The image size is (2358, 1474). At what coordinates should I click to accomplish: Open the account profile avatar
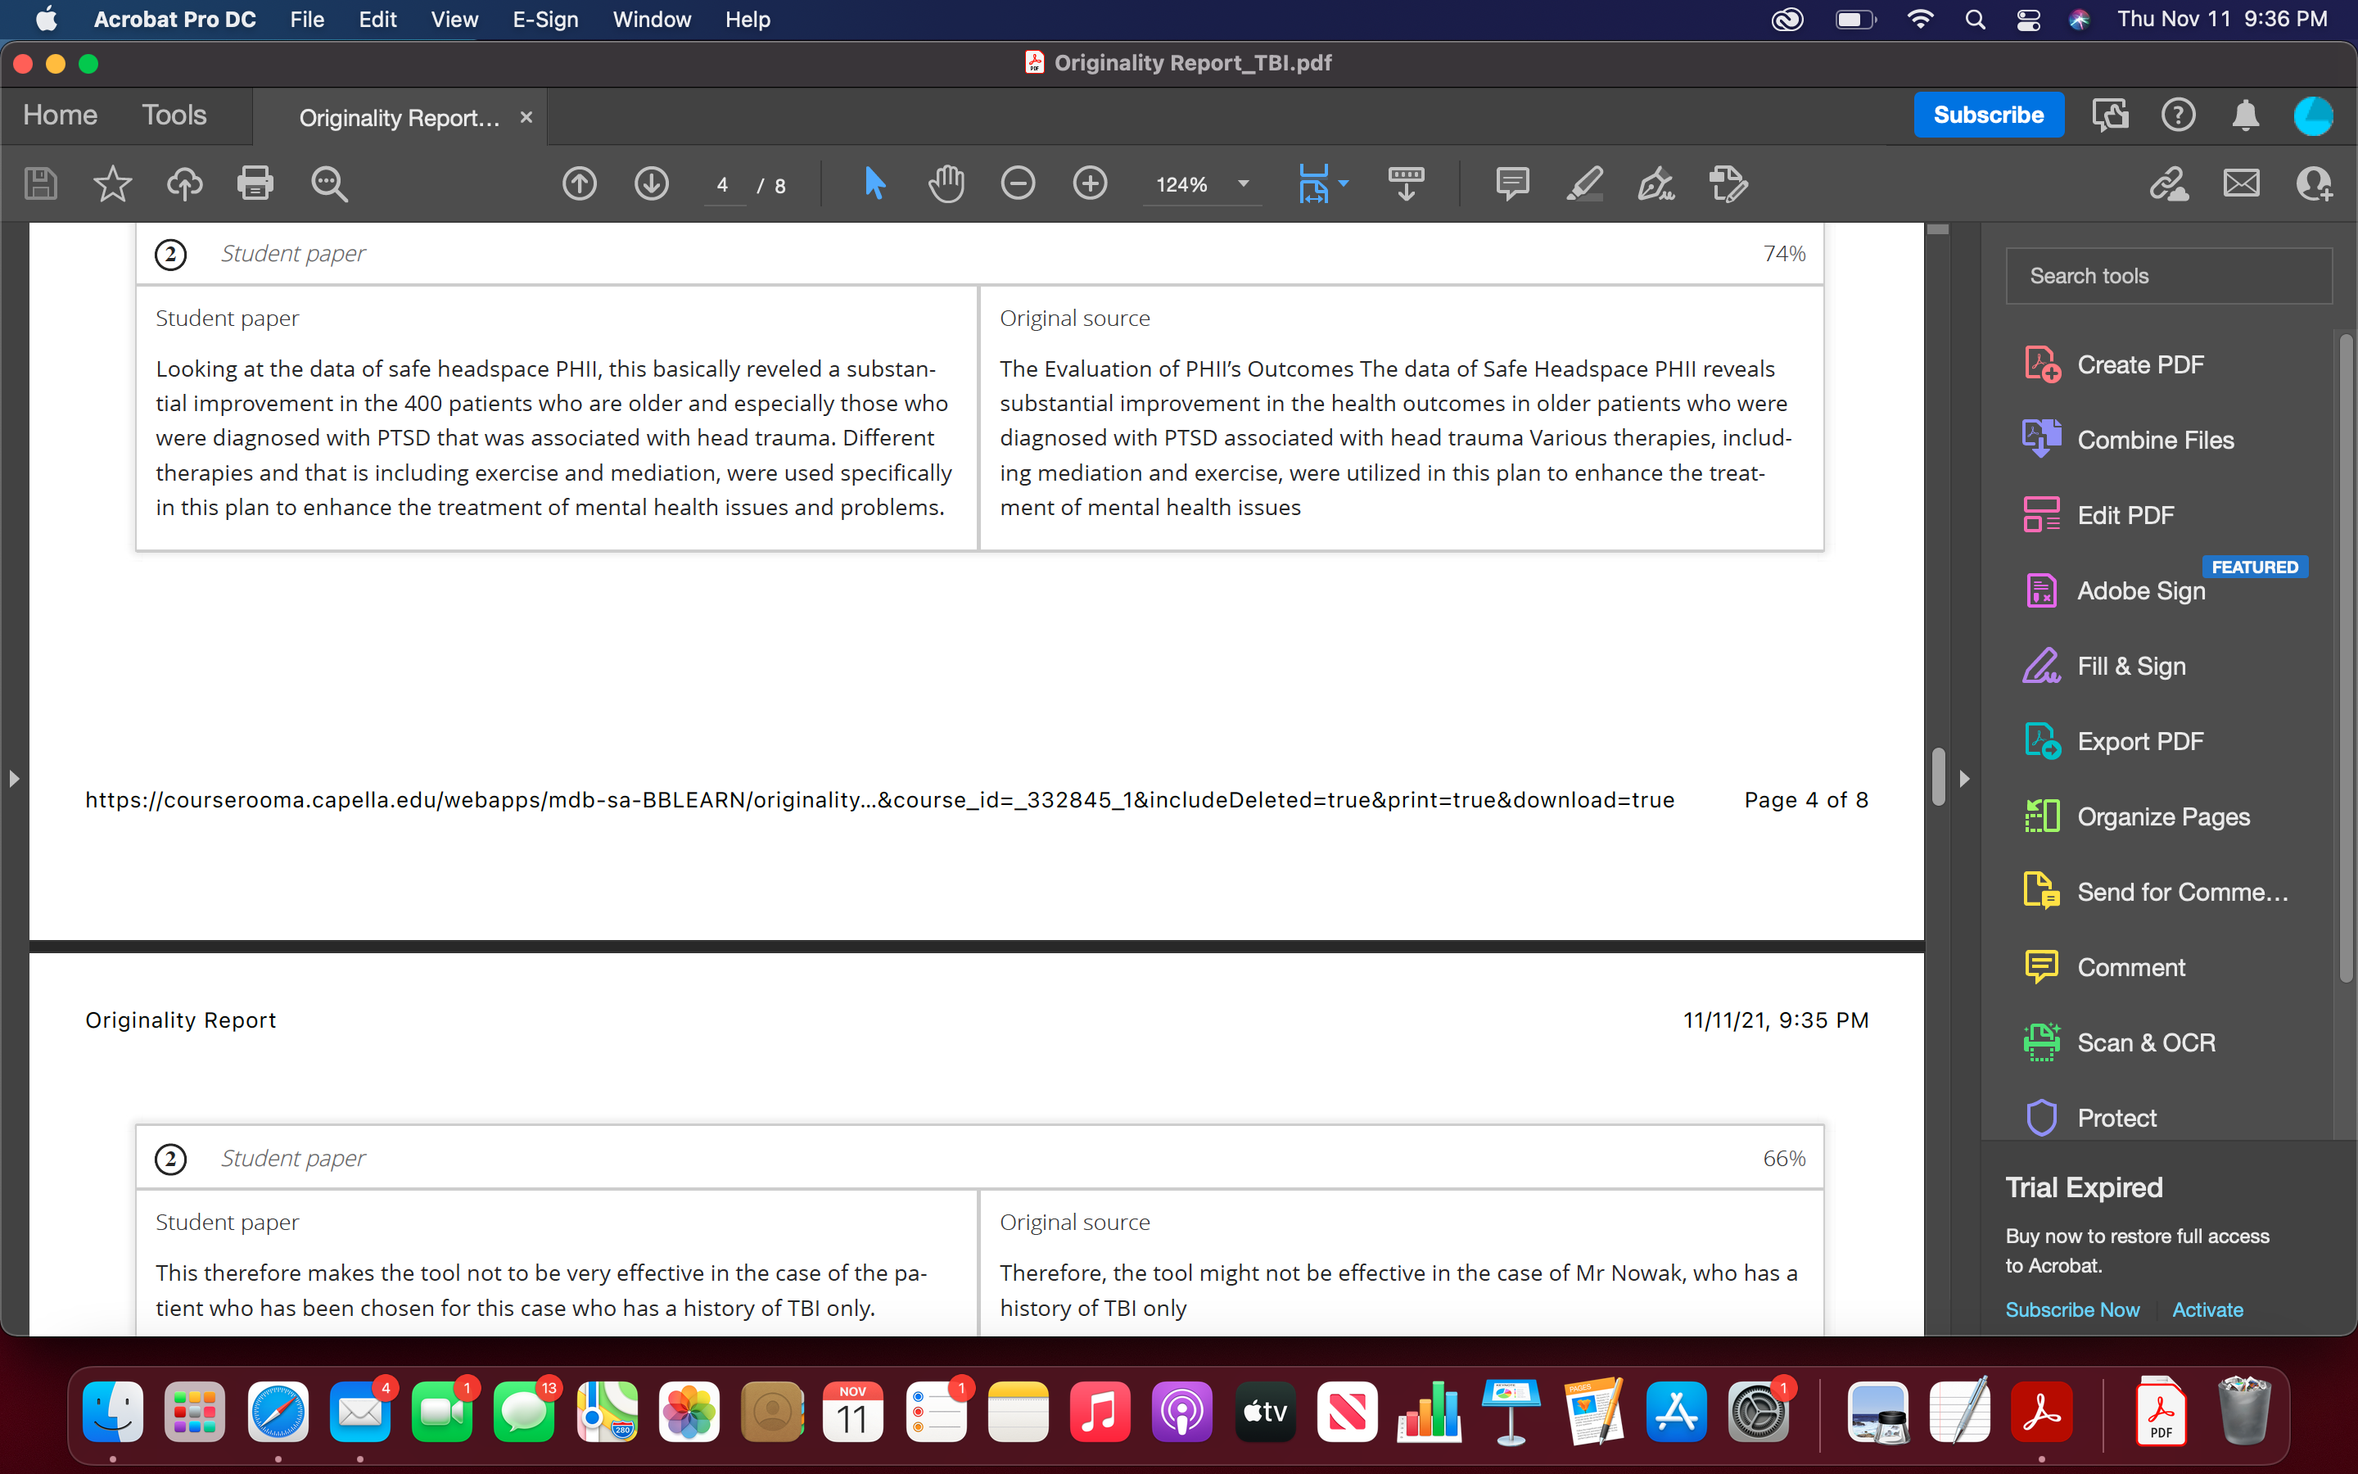[x=2313, y=115]
